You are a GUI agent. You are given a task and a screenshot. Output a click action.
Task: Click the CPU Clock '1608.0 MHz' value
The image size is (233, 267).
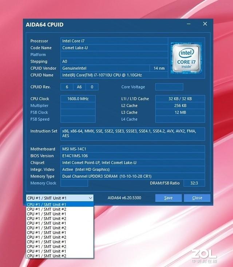click(x=78, y=99)
